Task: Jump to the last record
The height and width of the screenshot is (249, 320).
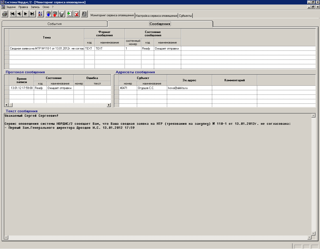Action: pos(32,14)
